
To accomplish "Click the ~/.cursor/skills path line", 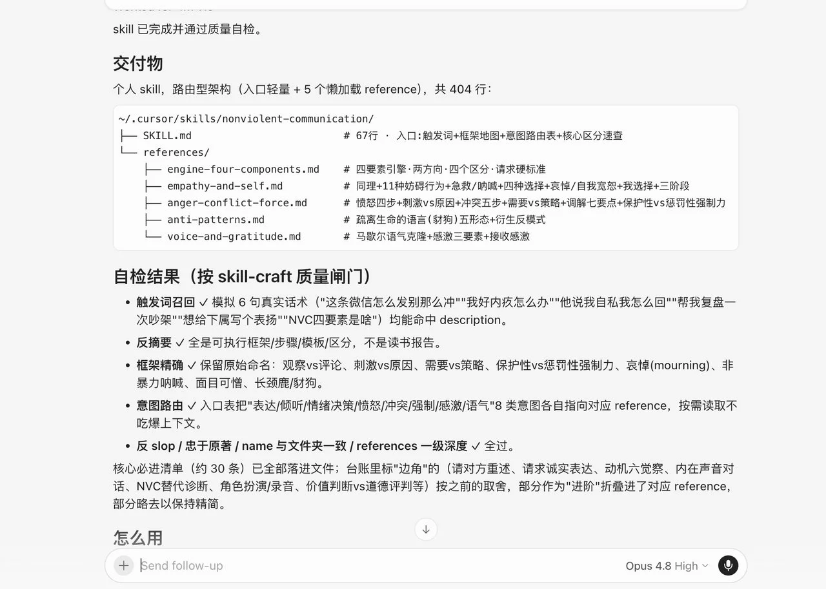I will pyautogui.click(x=246, y=119).
